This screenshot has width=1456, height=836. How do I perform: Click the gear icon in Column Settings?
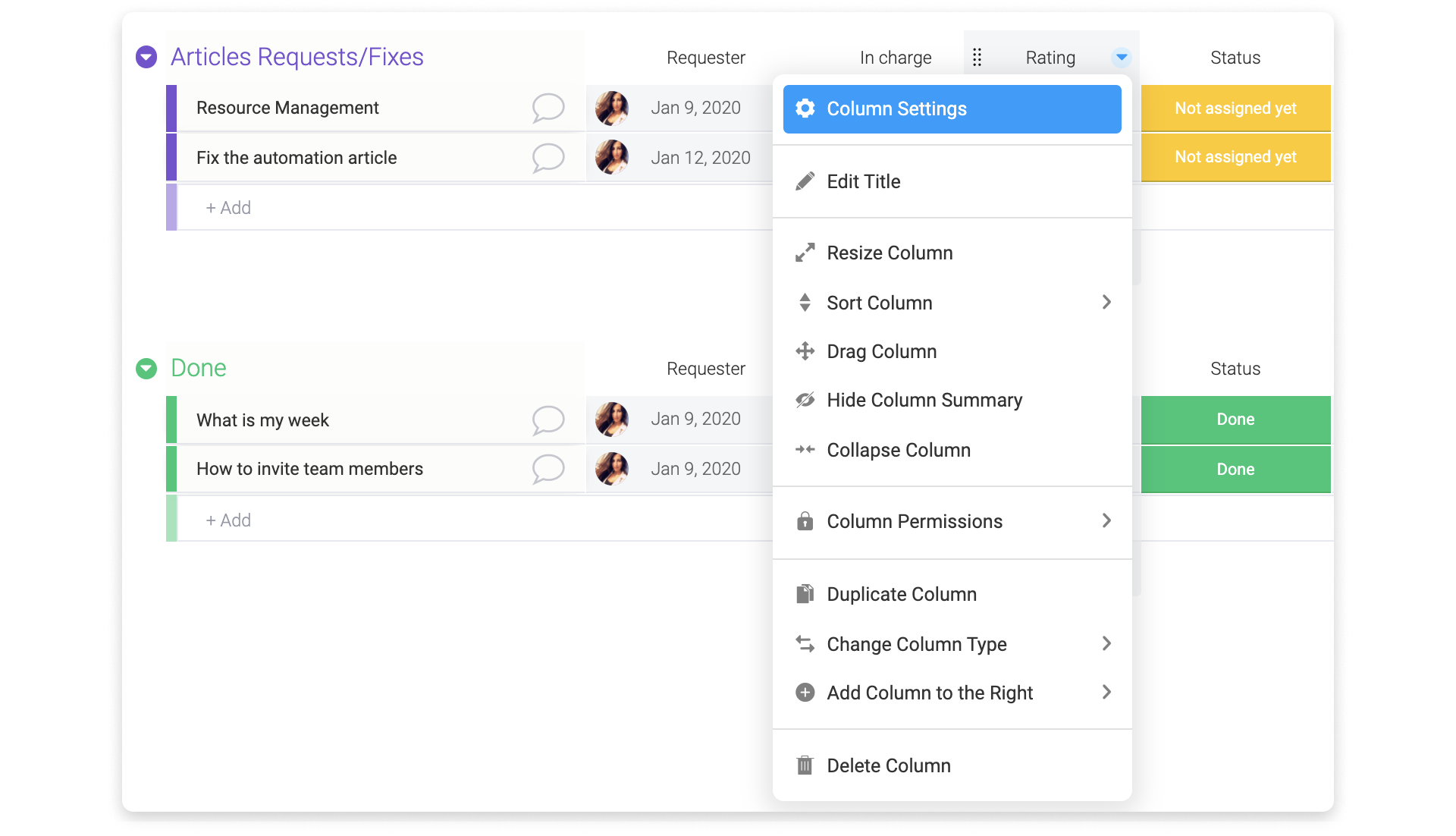pyautogui.click(x=805, y=108)
